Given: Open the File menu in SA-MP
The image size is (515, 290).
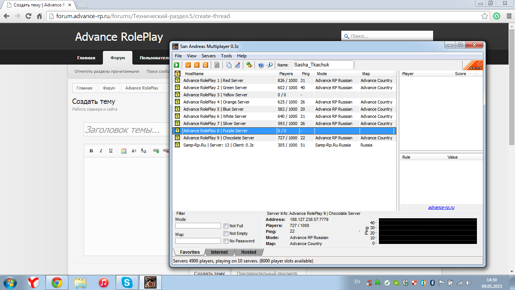Looking at the screenshot, I should pyautogui.click(x=178, y=56).
